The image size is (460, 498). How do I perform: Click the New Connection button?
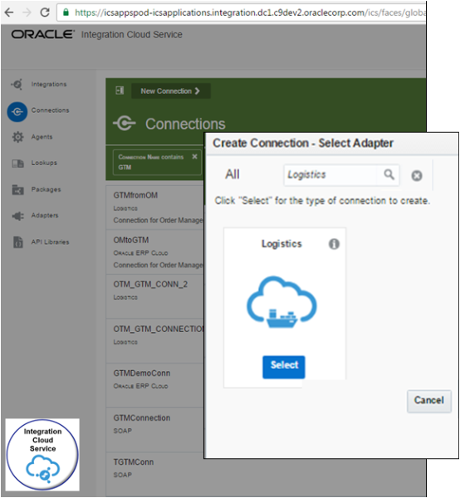(170, 90)
